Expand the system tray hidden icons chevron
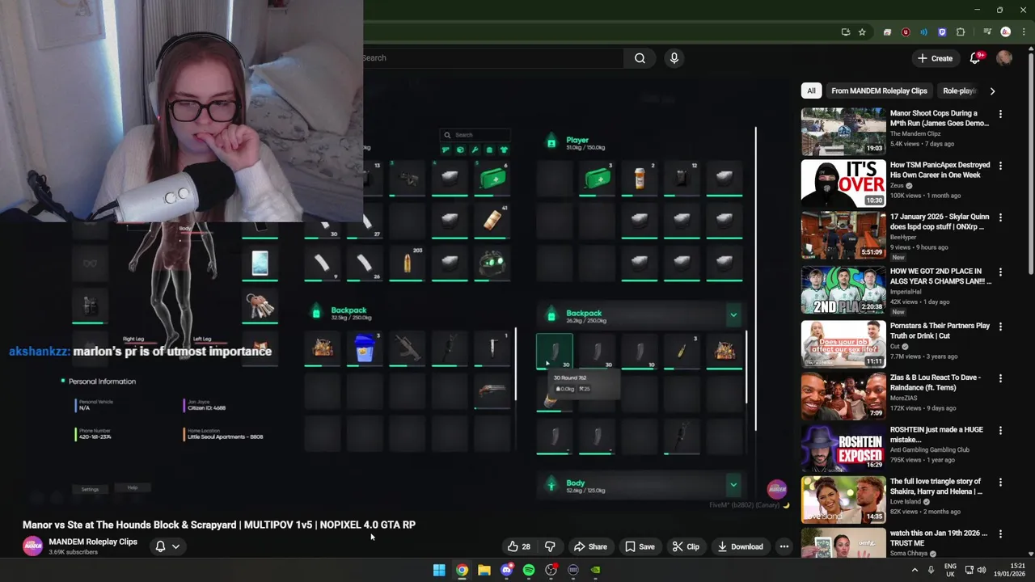The height and width of the screenshot is (582, 1035). tap(915, 570)
